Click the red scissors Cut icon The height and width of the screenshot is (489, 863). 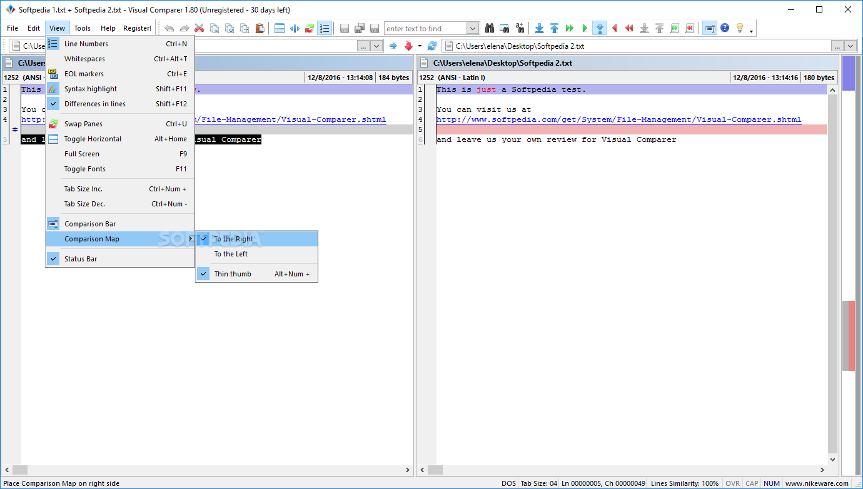pyautogui.click(x=199, y=28)
